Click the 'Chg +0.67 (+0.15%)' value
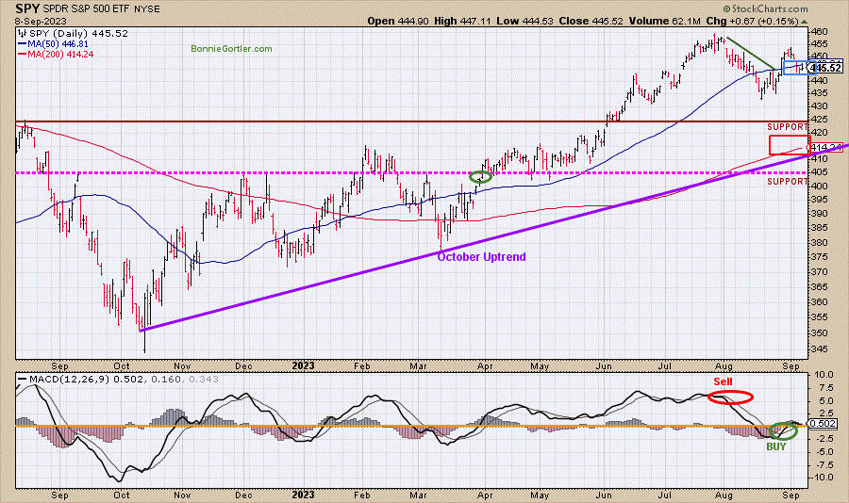Viewport: 849px width, 503px height. pos(752,21)
